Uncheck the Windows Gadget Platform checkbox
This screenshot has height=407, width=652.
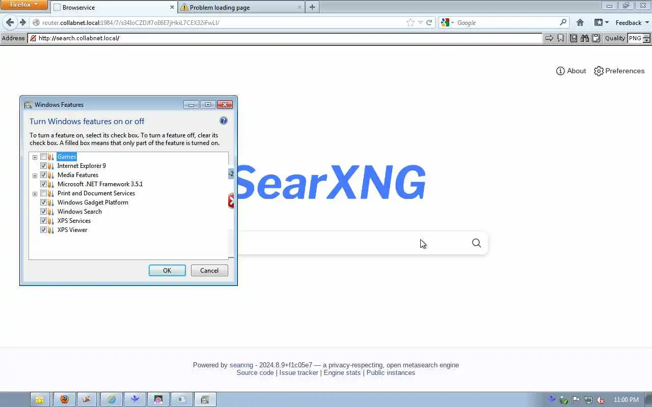click(x=43, y=202)
